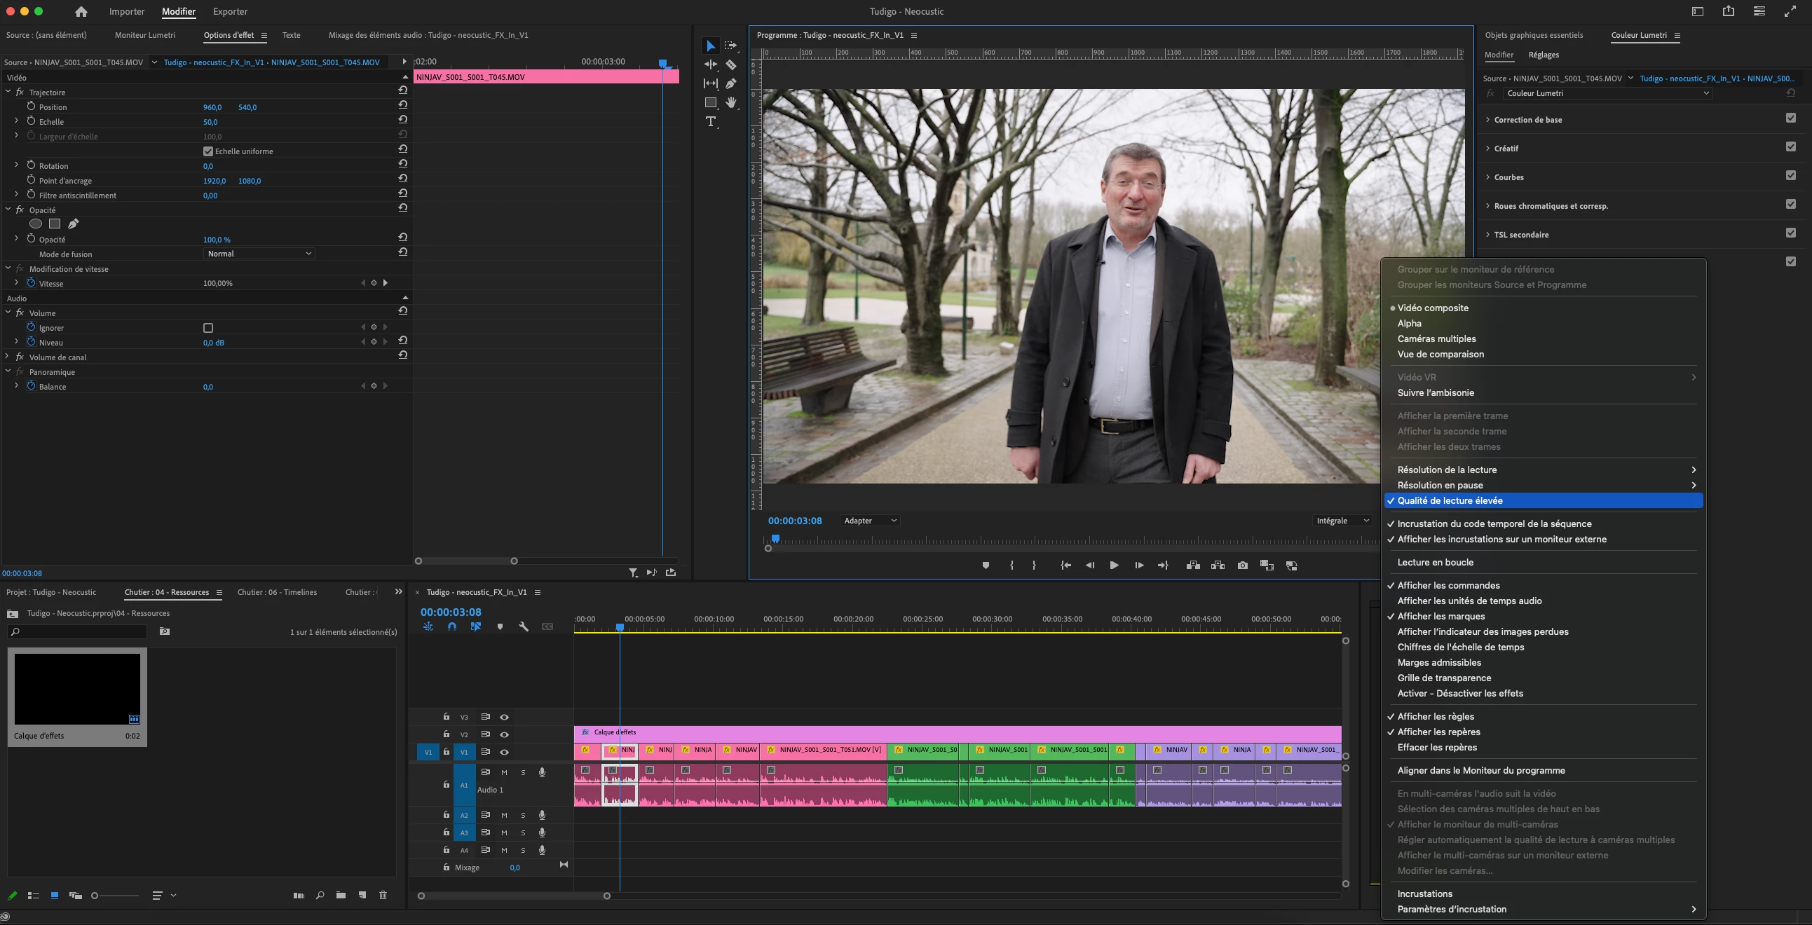Click the Add Marker icon in Program monitor
1812x925 pixels.
(986, 566)
